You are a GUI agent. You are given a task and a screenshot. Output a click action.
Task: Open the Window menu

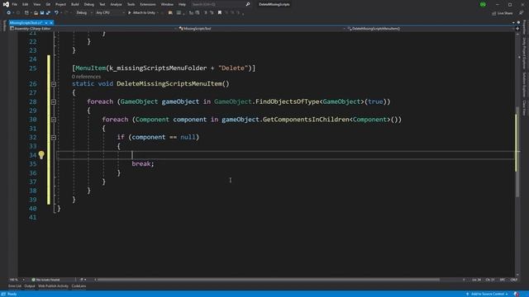point(167,4)
